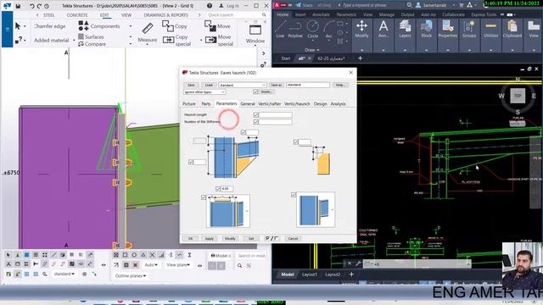Open the Outline planes dropdown

point(131,276)
